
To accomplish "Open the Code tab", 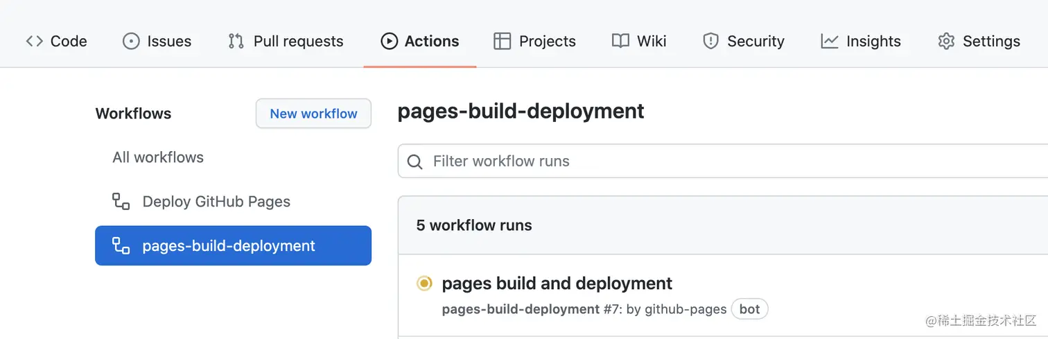I will click(x=56, y=41).
